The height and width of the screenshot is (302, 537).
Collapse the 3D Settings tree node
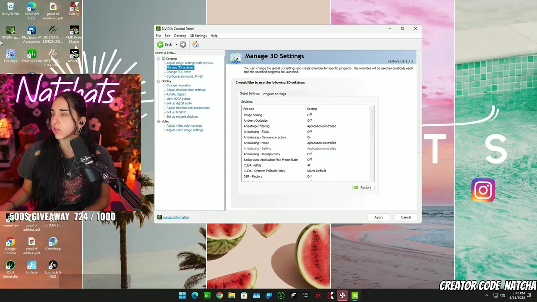click(159, 59)
